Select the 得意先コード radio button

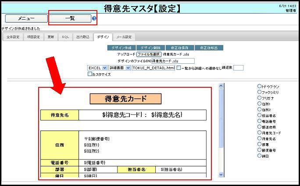coord(259,132)
